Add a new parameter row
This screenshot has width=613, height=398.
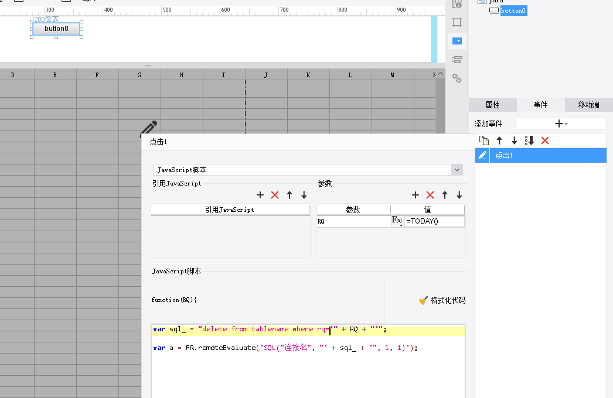416,195
